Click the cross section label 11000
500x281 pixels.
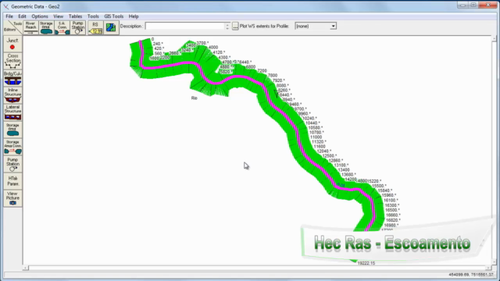(316, 137)
